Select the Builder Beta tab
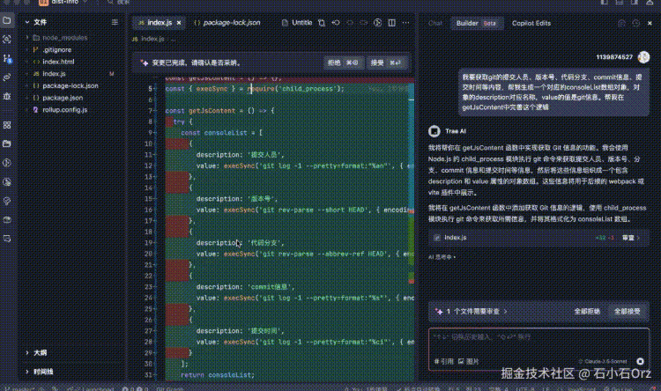 pos(476,23)
